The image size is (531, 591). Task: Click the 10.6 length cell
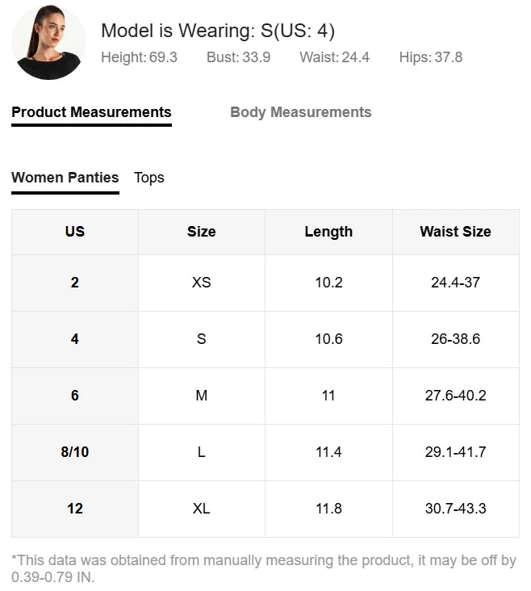pos(328,339)
